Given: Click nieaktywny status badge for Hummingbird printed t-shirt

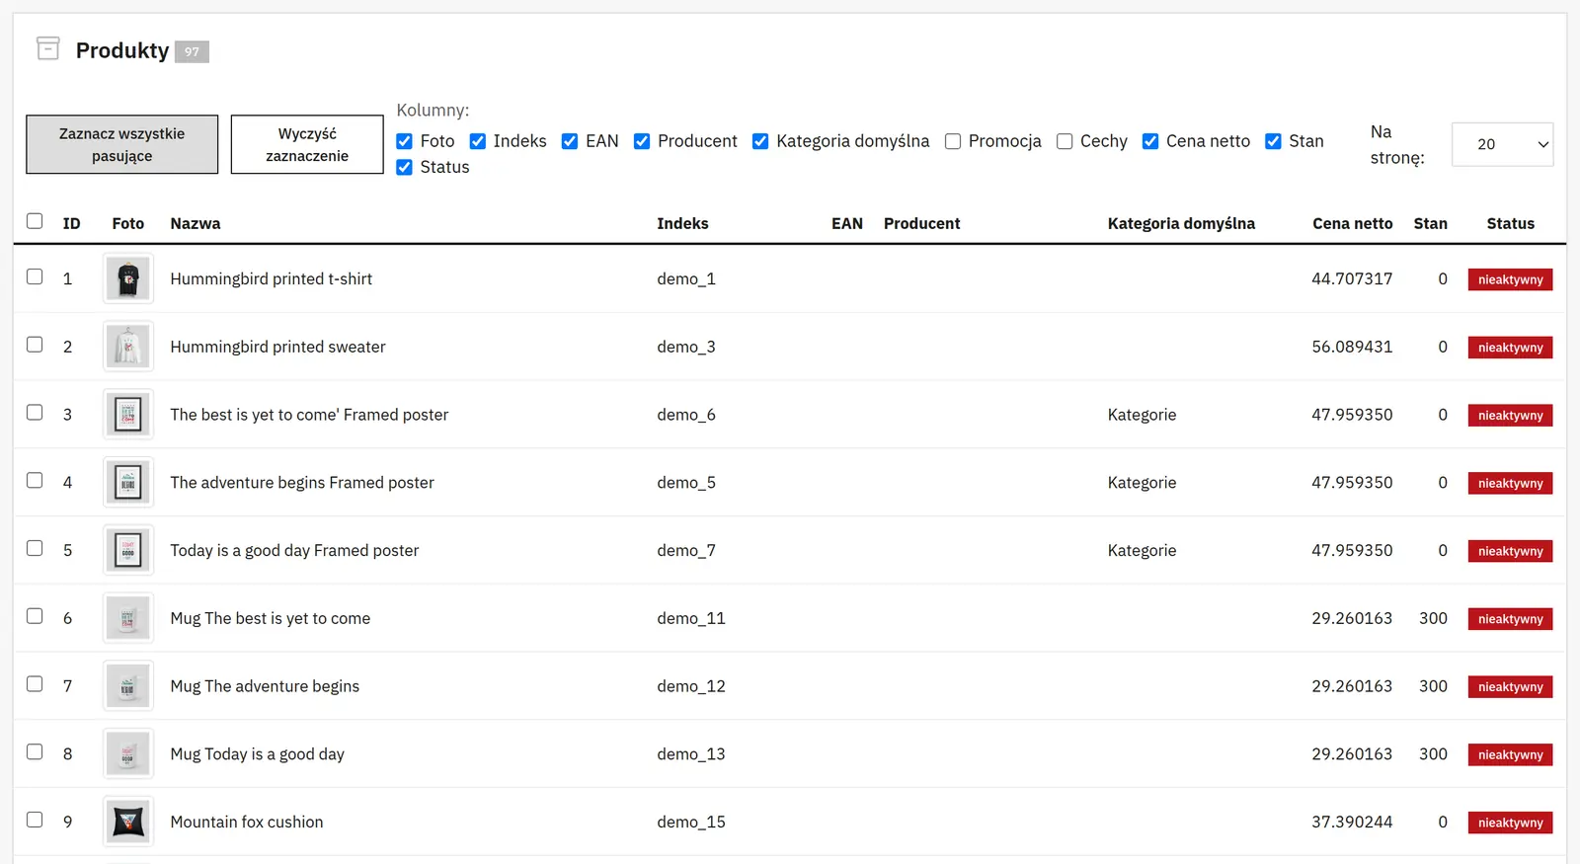Looking at the screenshot, I should [x=1510, y=279].
